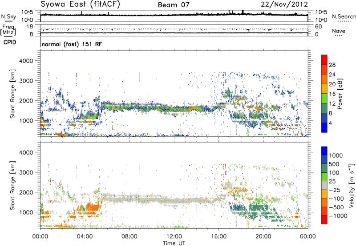Pick the gray ±25 Velocity swatch
Screen dimensions: 356x246
(324, 185)
